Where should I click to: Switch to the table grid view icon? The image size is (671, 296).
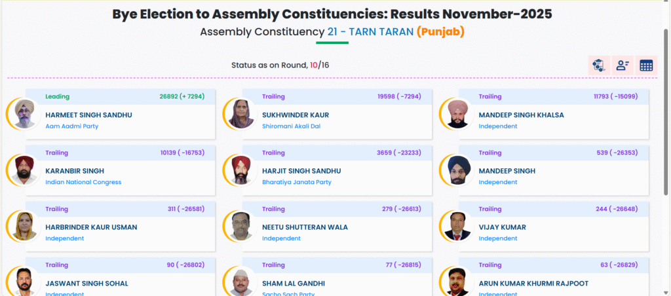pos(646,65)
